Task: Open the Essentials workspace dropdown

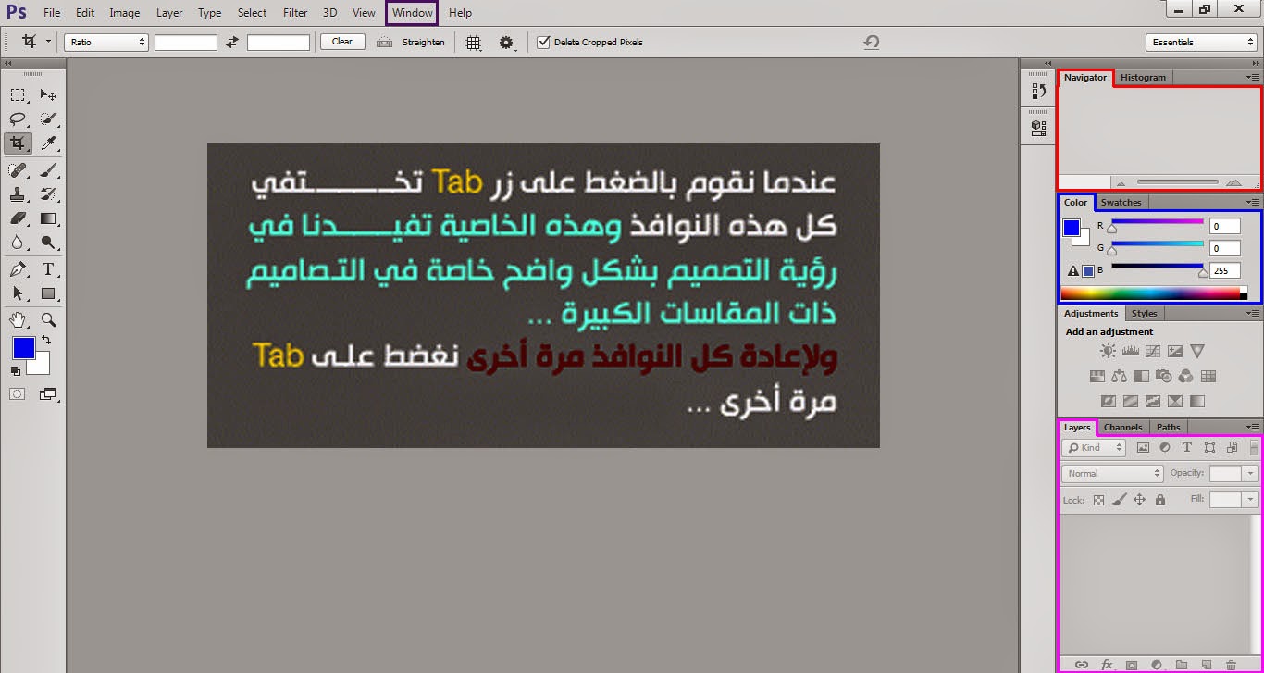Action: (1201, 42)
